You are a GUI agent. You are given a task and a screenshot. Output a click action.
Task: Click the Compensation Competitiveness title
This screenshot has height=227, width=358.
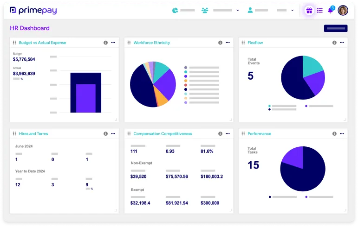click(x=163, y=133)
